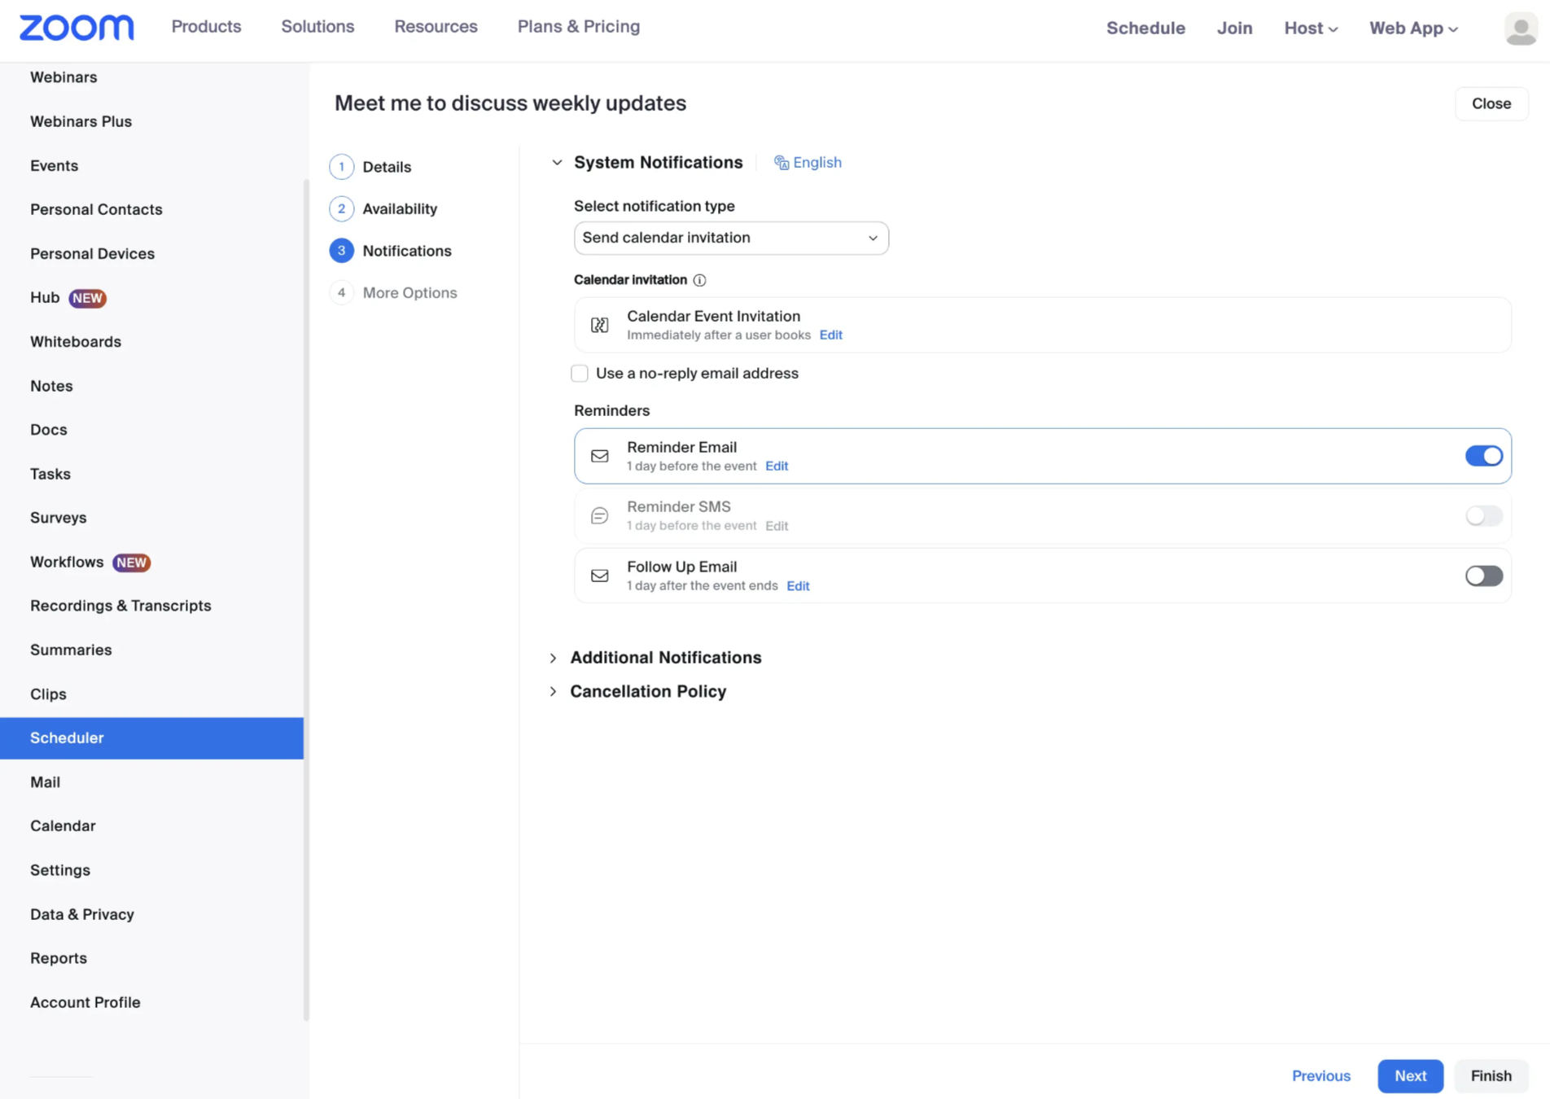Check Use a no-reply email address
1550x1099 pixels.
click(579, 373)
